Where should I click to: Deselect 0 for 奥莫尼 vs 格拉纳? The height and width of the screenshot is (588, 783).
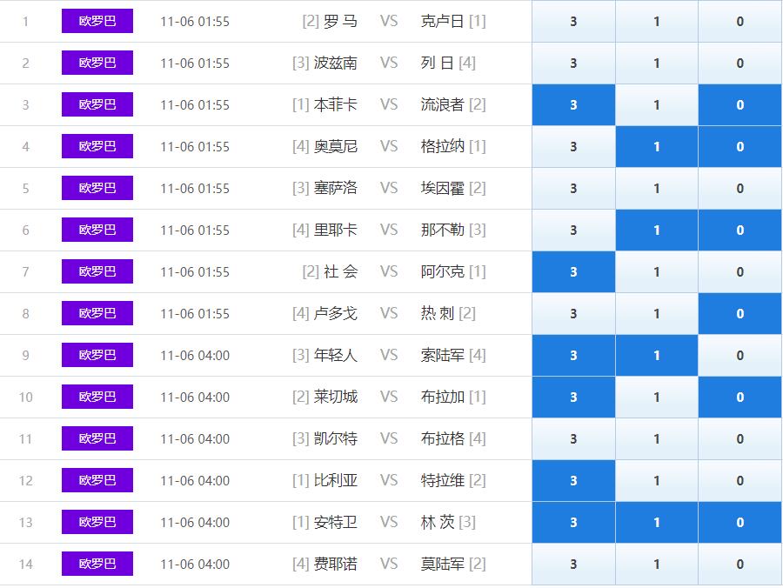(740, 146)
